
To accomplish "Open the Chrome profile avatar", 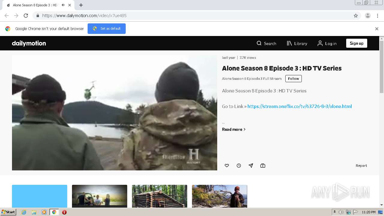I will pyautogui.click(x=368, y=16).
